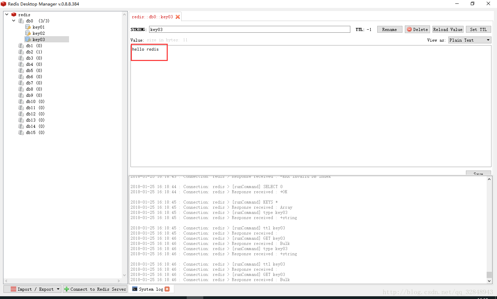Click the db13 database icon
The image size is (497, 299).
point(21,120)
